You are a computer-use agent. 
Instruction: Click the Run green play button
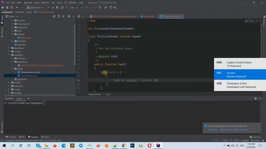pos(49,7)
